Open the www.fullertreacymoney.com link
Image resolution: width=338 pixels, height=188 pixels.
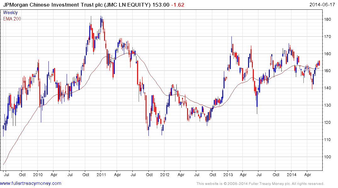click(30, 184)
